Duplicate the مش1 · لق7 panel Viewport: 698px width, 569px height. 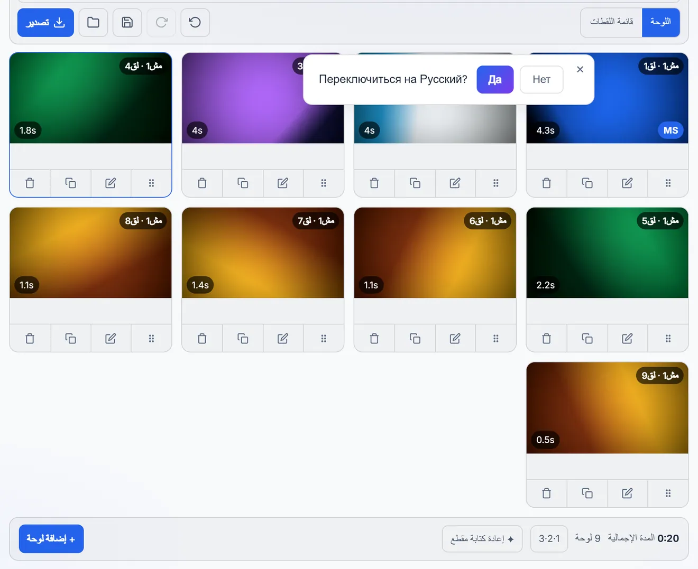click(x=243, y=338)
